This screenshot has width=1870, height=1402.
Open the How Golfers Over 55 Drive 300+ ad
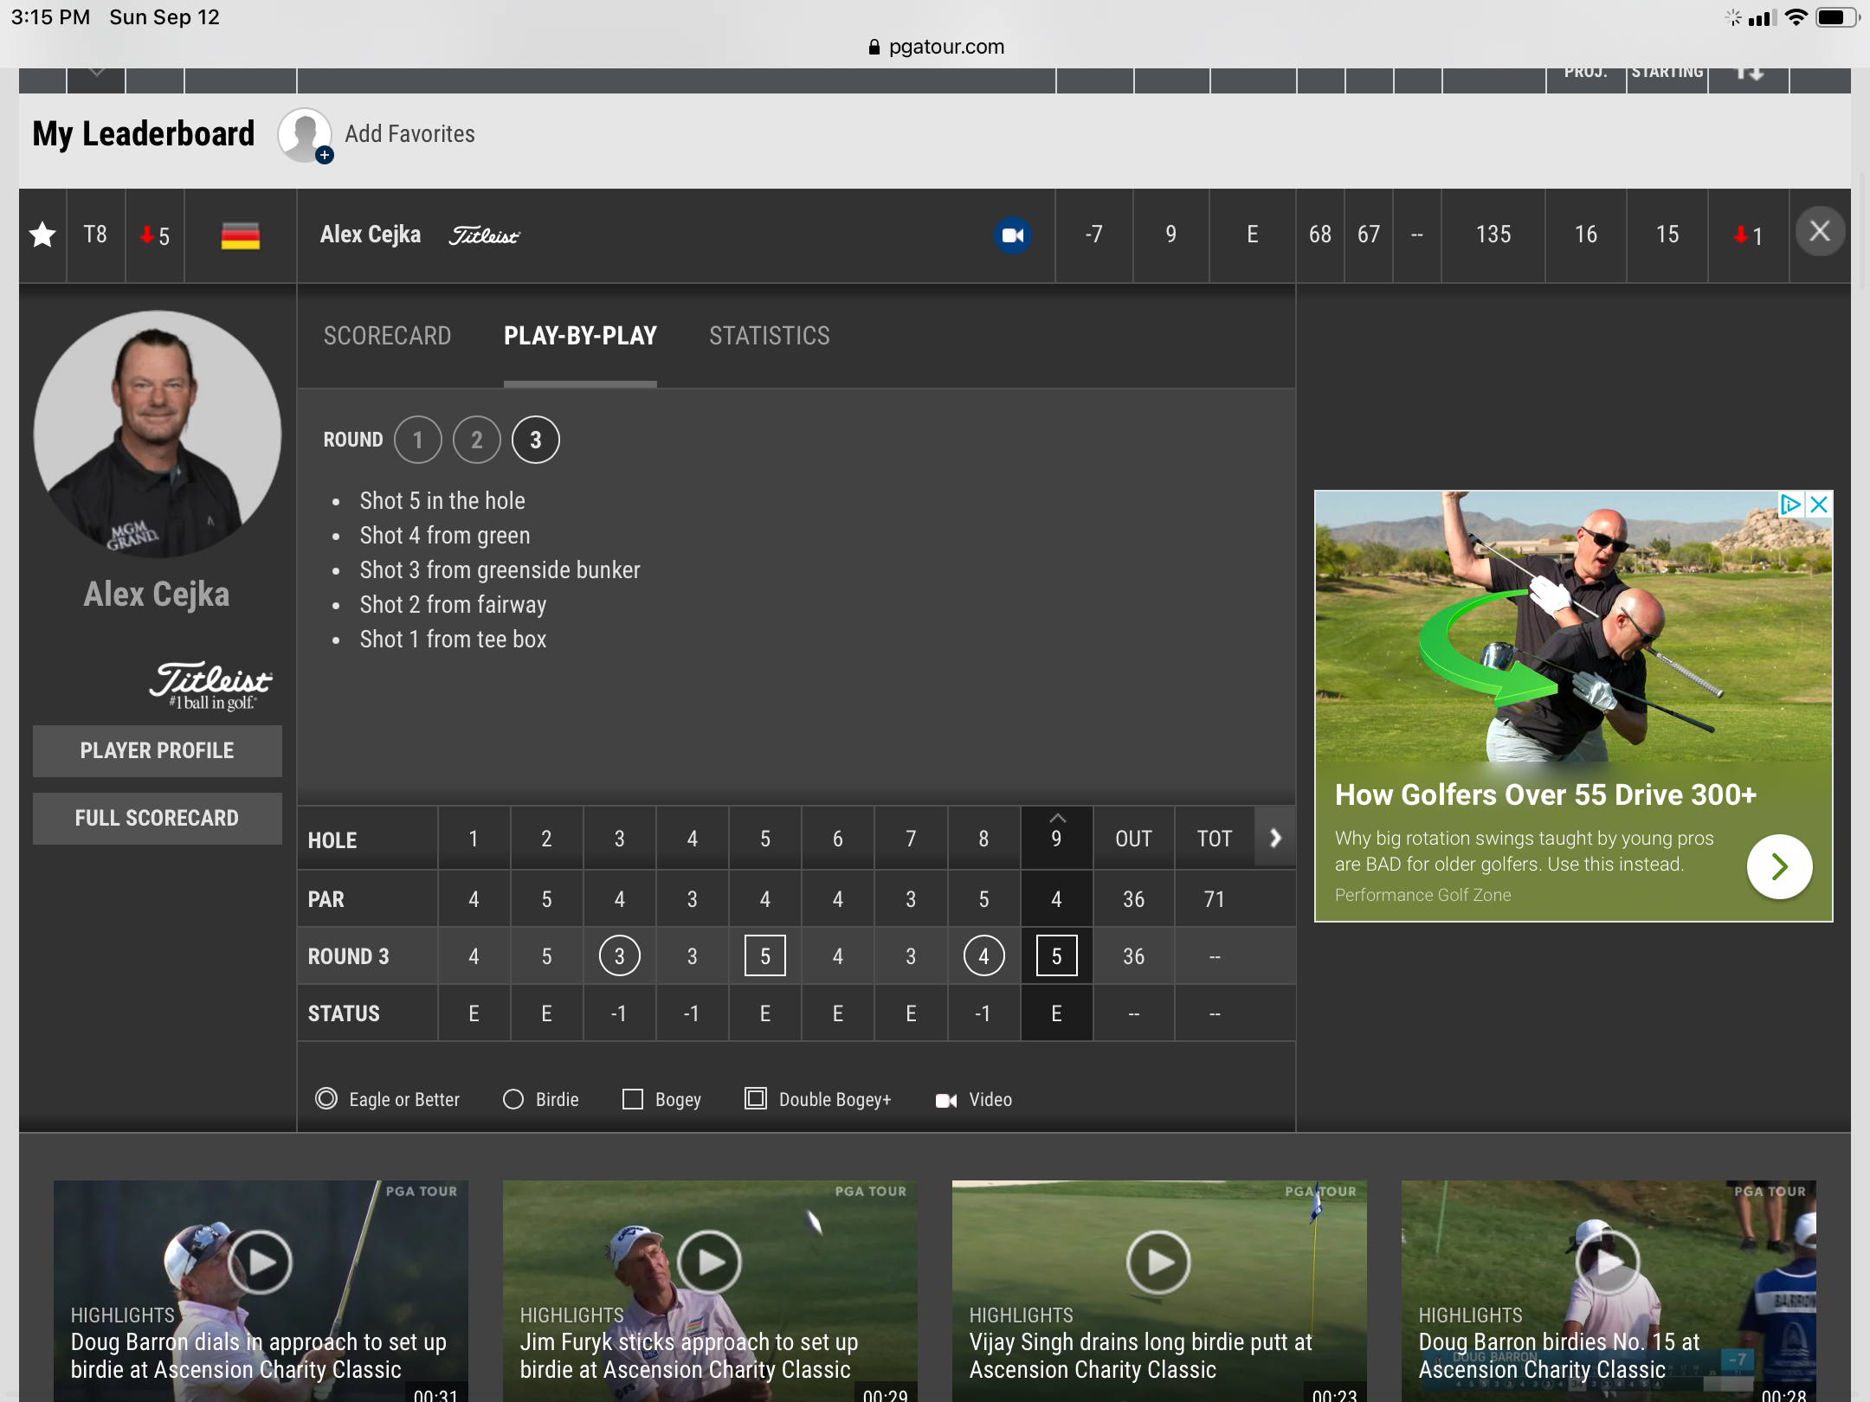click(x=1545, y=794)
